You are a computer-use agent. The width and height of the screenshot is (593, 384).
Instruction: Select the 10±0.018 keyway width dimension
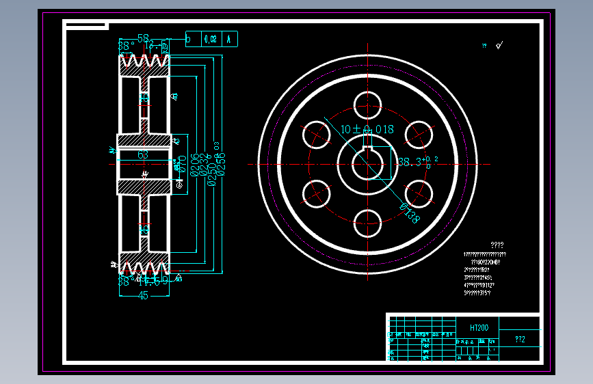(x=367, y=129)
